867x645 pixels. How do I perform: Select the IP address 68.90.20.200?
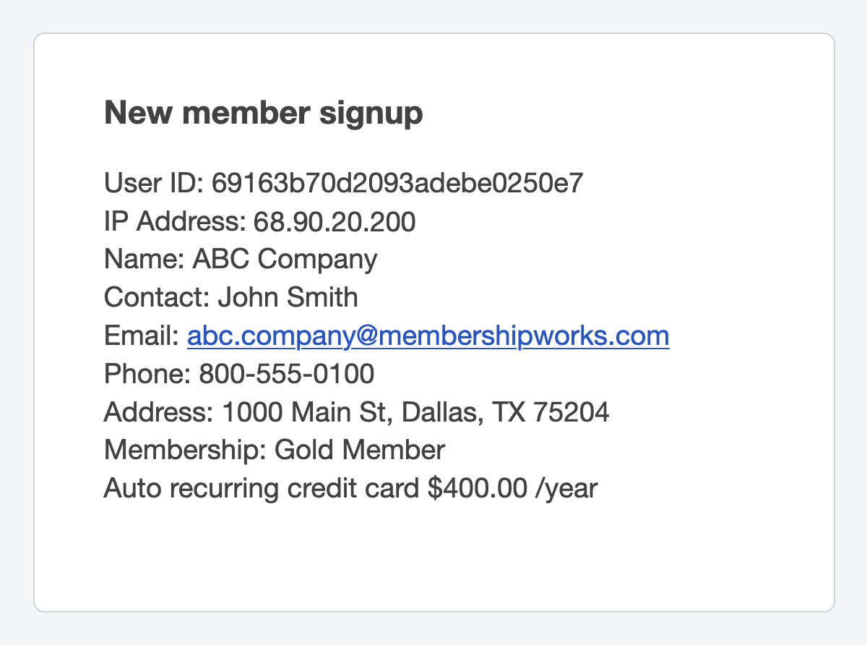(x=335, y=221)
